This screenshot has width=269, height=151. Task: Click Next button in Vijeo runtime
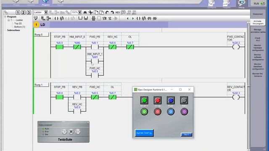187,135
